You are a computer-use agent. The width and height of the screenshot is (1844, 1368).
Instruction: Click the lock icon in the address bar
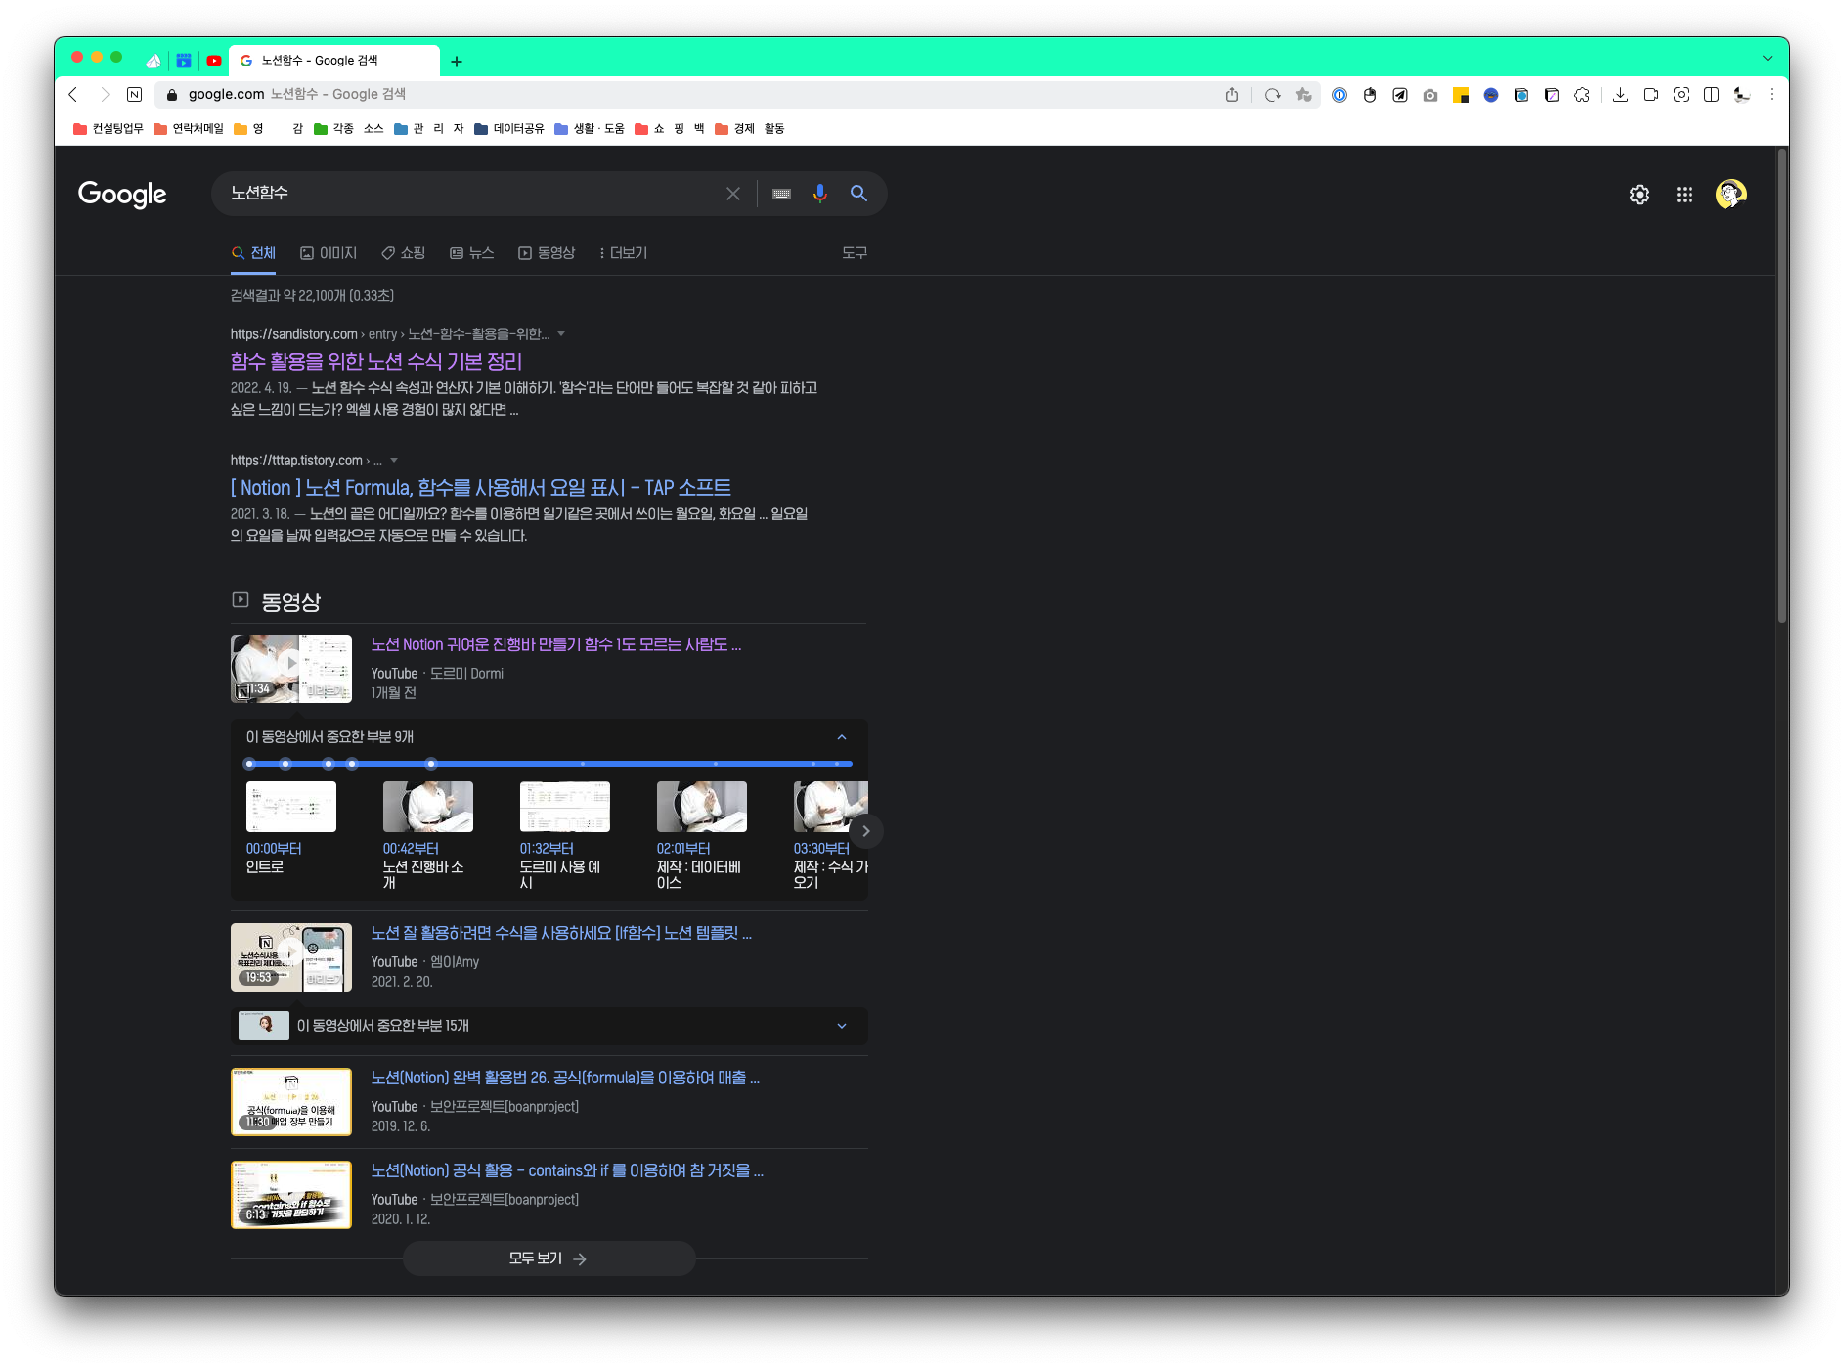pyautogui.click(x=172, y=95)
